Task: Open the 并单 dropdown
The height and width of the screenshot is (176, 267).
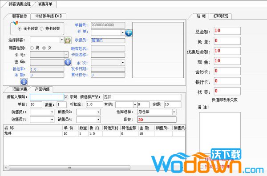Action: pyautogui.click(x=123, y=32)
